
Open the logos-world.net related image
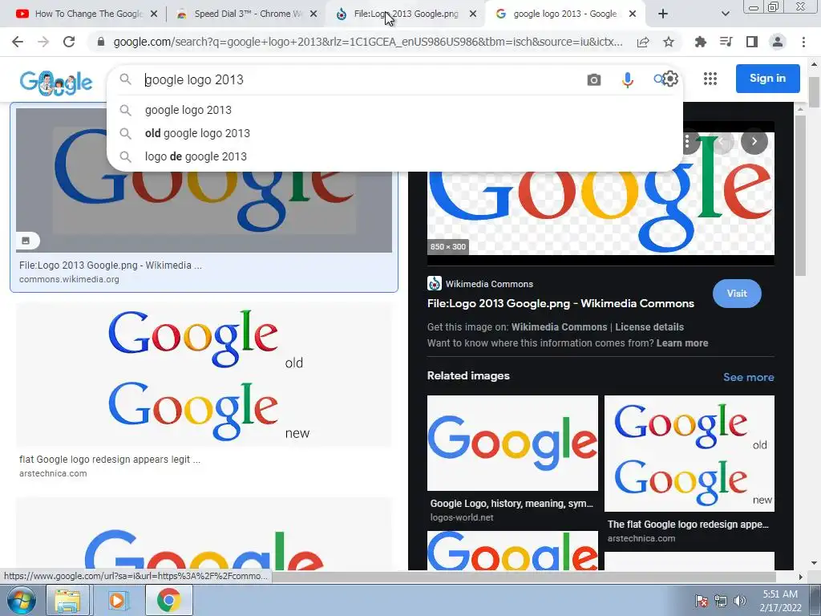click(x=512, y=443)
